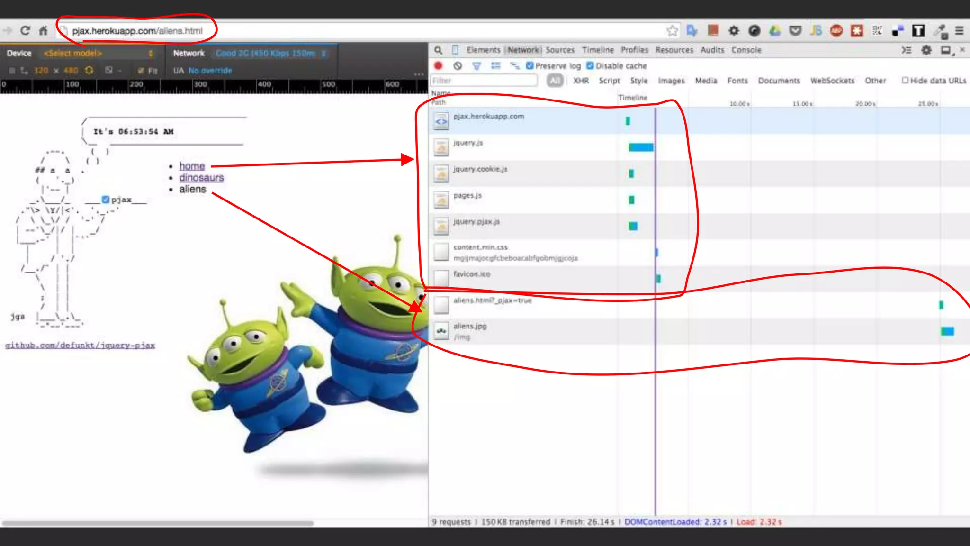Swap device dimensions with rotate icon
This screenshot has width=970, height=546.
[89, 70]
